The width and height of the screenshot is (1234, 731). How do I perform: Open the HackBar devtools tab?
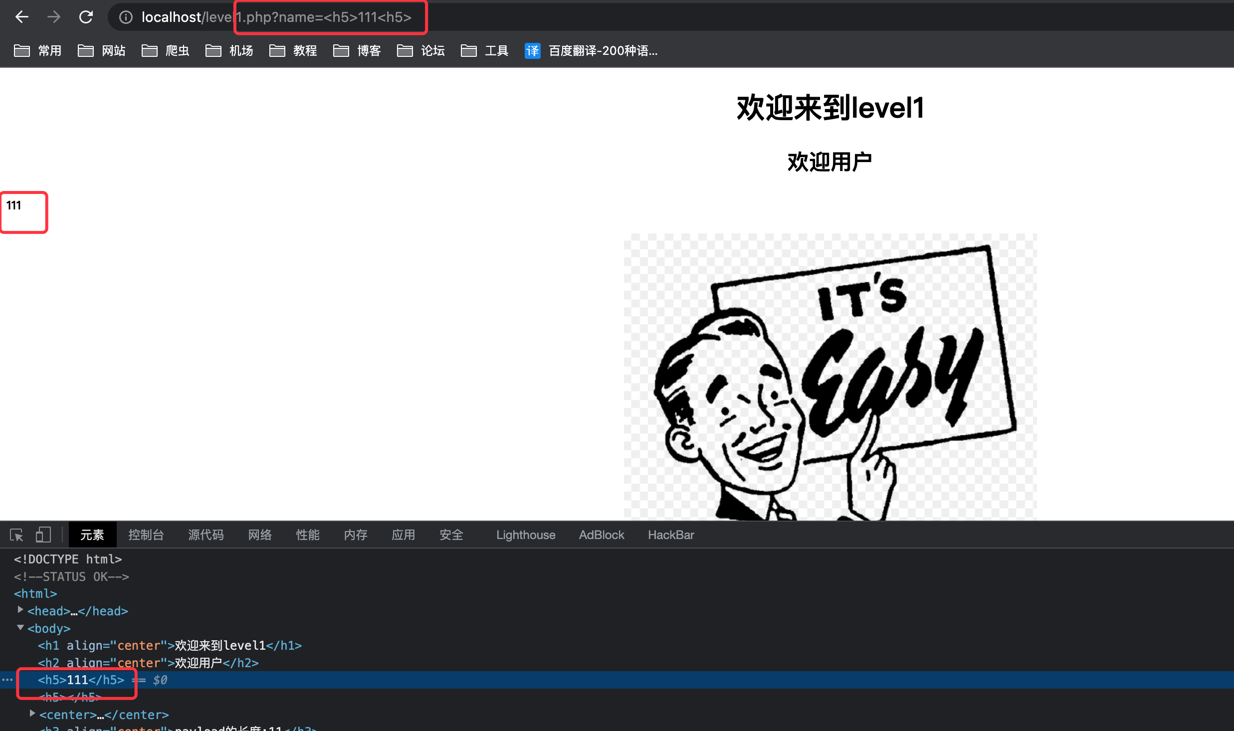[670, 535]
